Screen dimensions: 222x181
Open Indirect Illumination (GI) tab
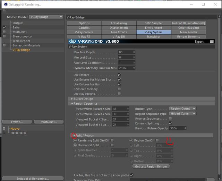point(188,23)
